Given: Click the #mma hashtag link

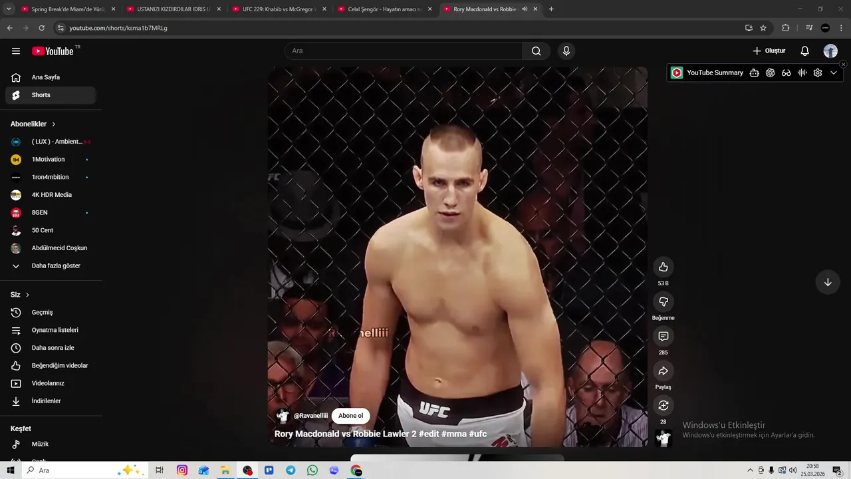Looking at the screenshot, I should [x=453, y=434].
